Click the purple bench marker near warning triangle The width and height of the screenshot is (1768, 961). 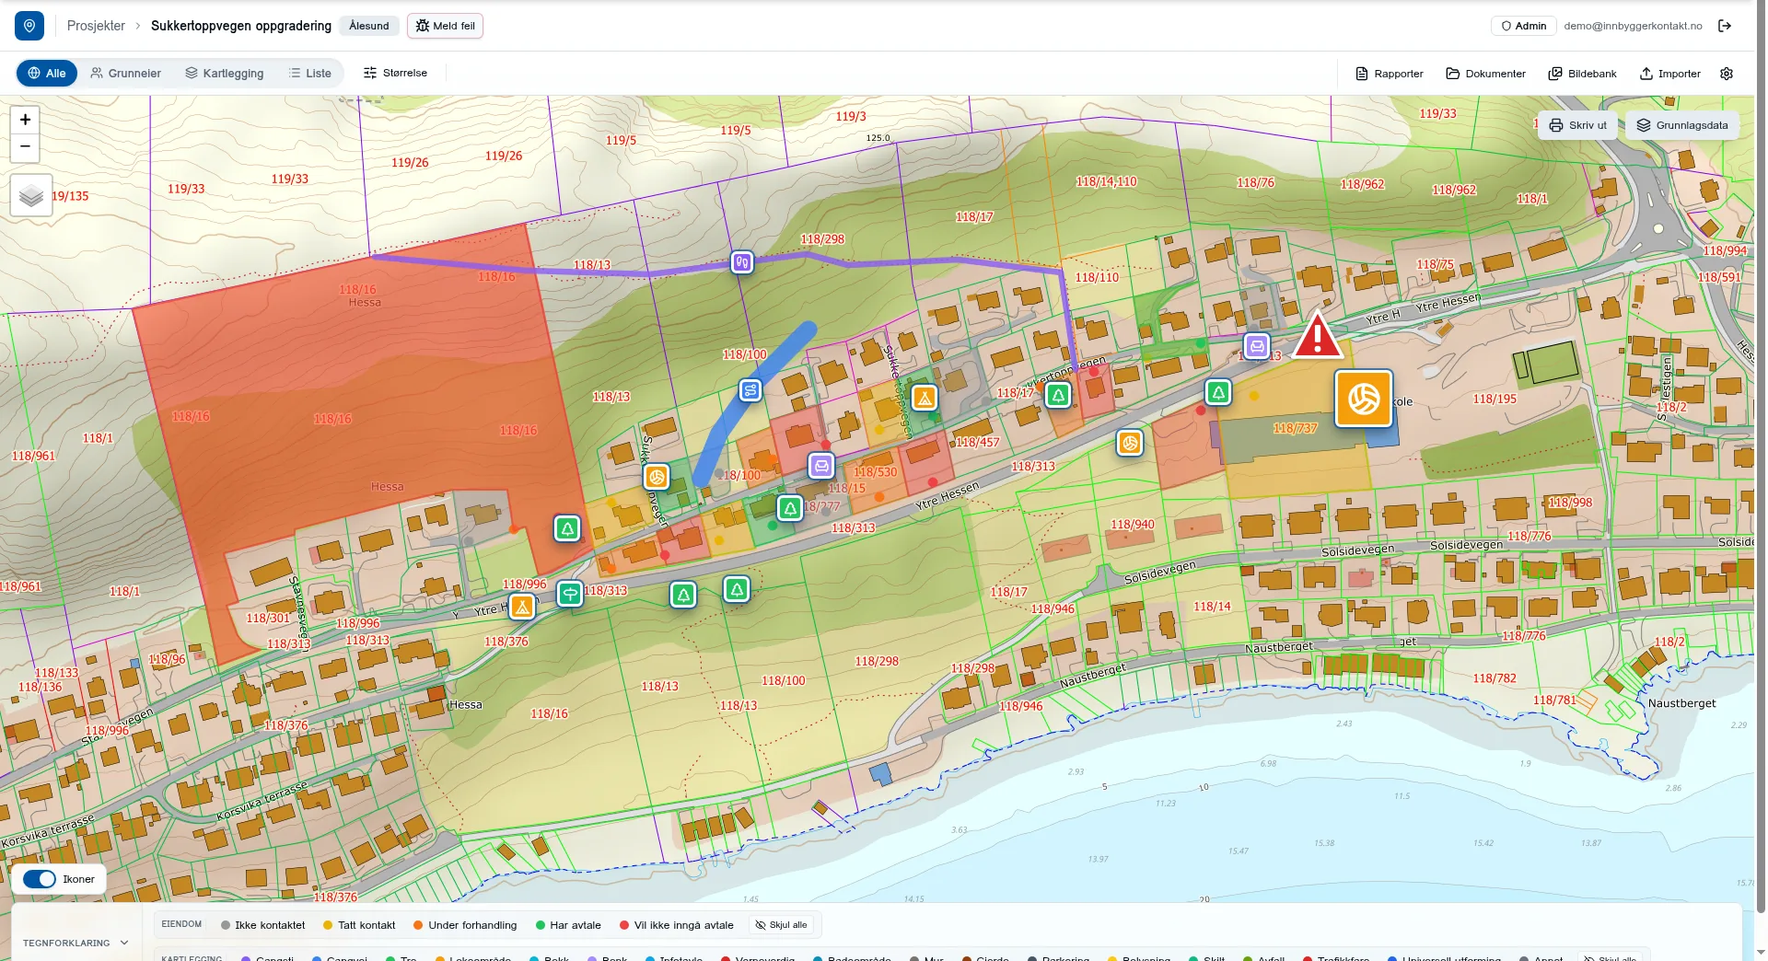pyautogui.click(x=1257, y=346)
